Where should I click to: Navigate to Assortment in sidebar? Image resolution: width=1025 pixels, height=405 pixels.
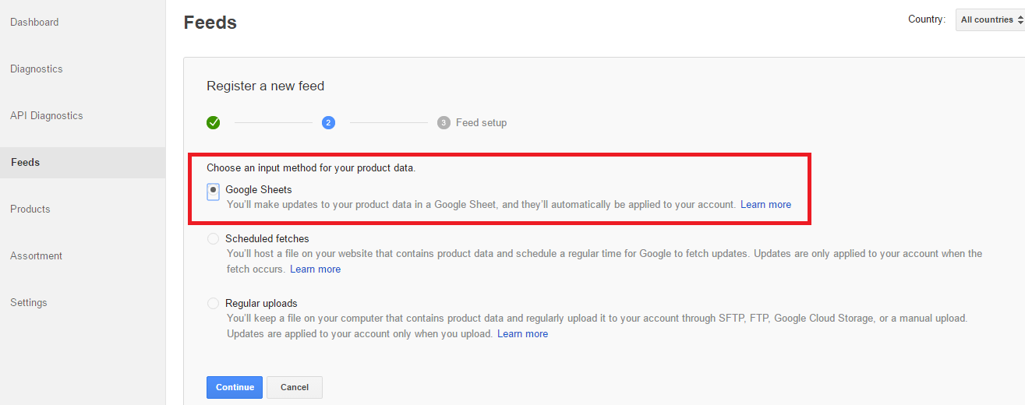pos(37,255)
